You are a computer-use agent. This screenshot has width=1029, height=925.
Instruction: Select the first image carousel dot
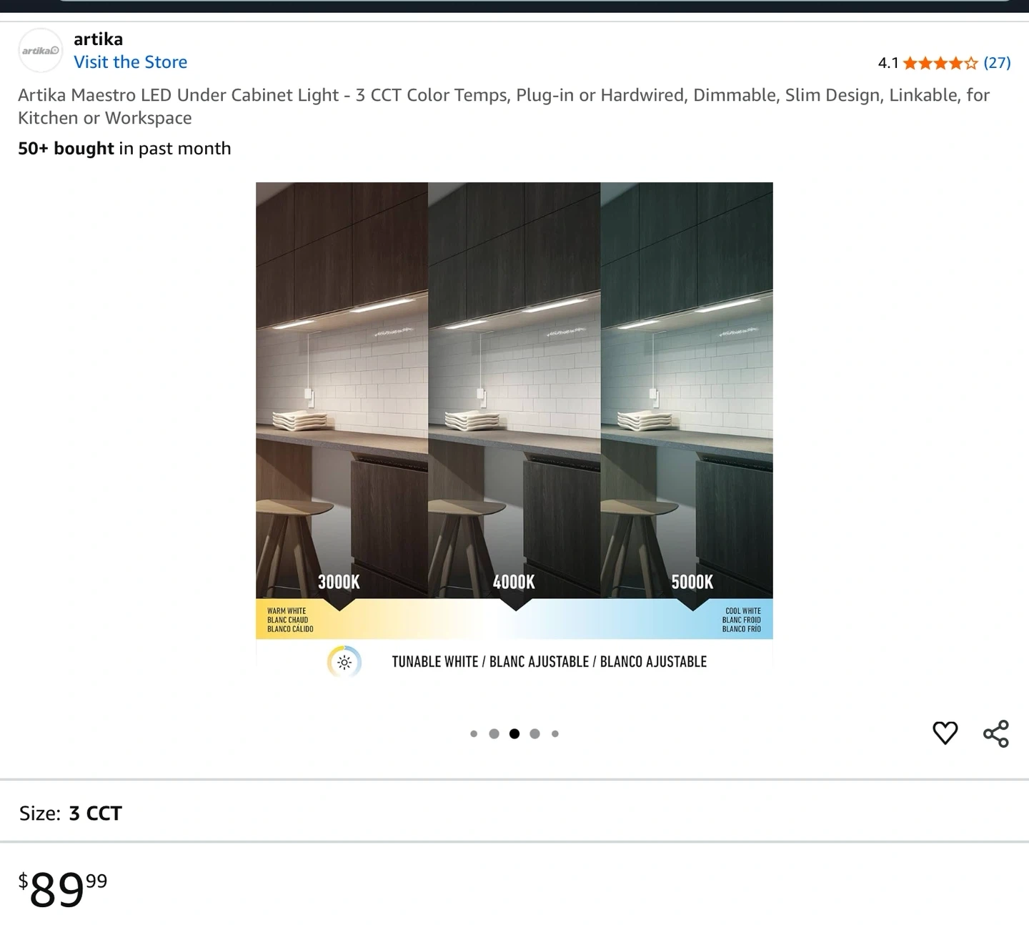tap(474, 733)
